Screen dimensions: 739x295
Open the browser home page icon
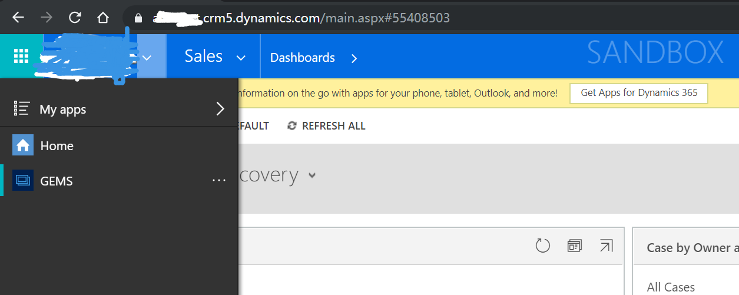103,18
